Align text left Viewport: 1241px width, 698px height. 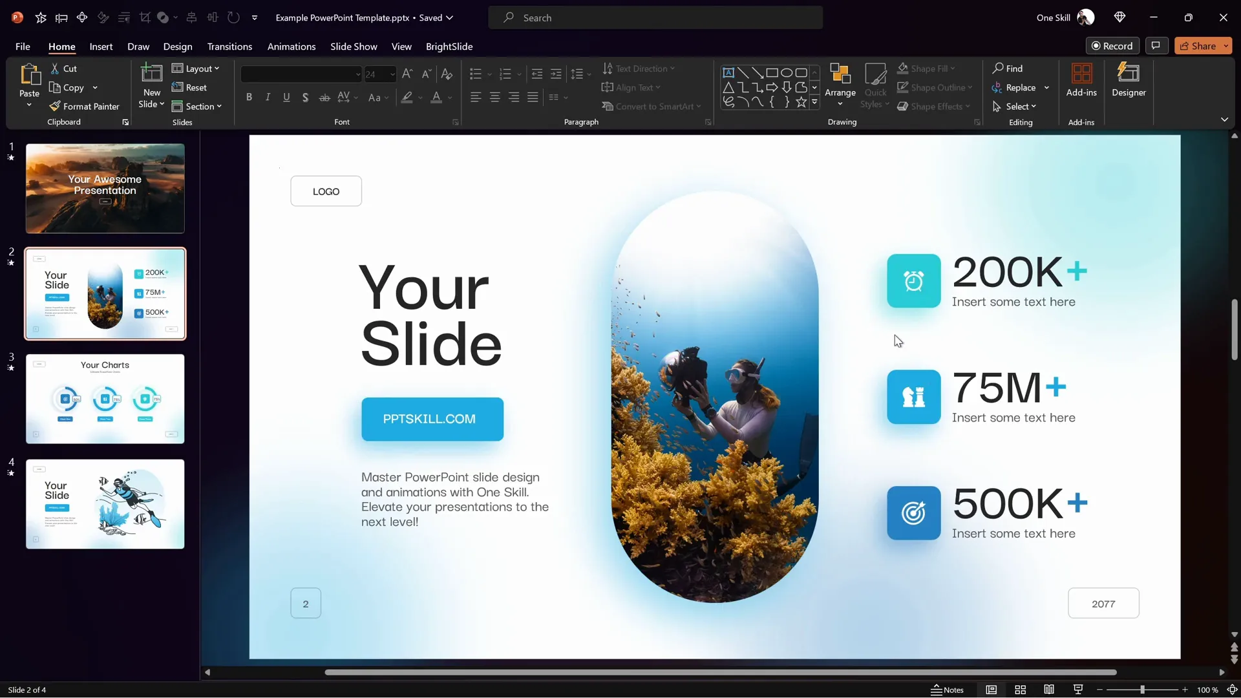476,97
